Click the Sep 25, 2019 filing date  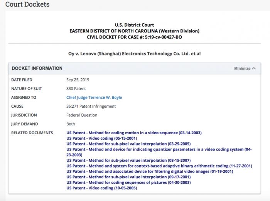pyautogui.click(x=78, y=80)
